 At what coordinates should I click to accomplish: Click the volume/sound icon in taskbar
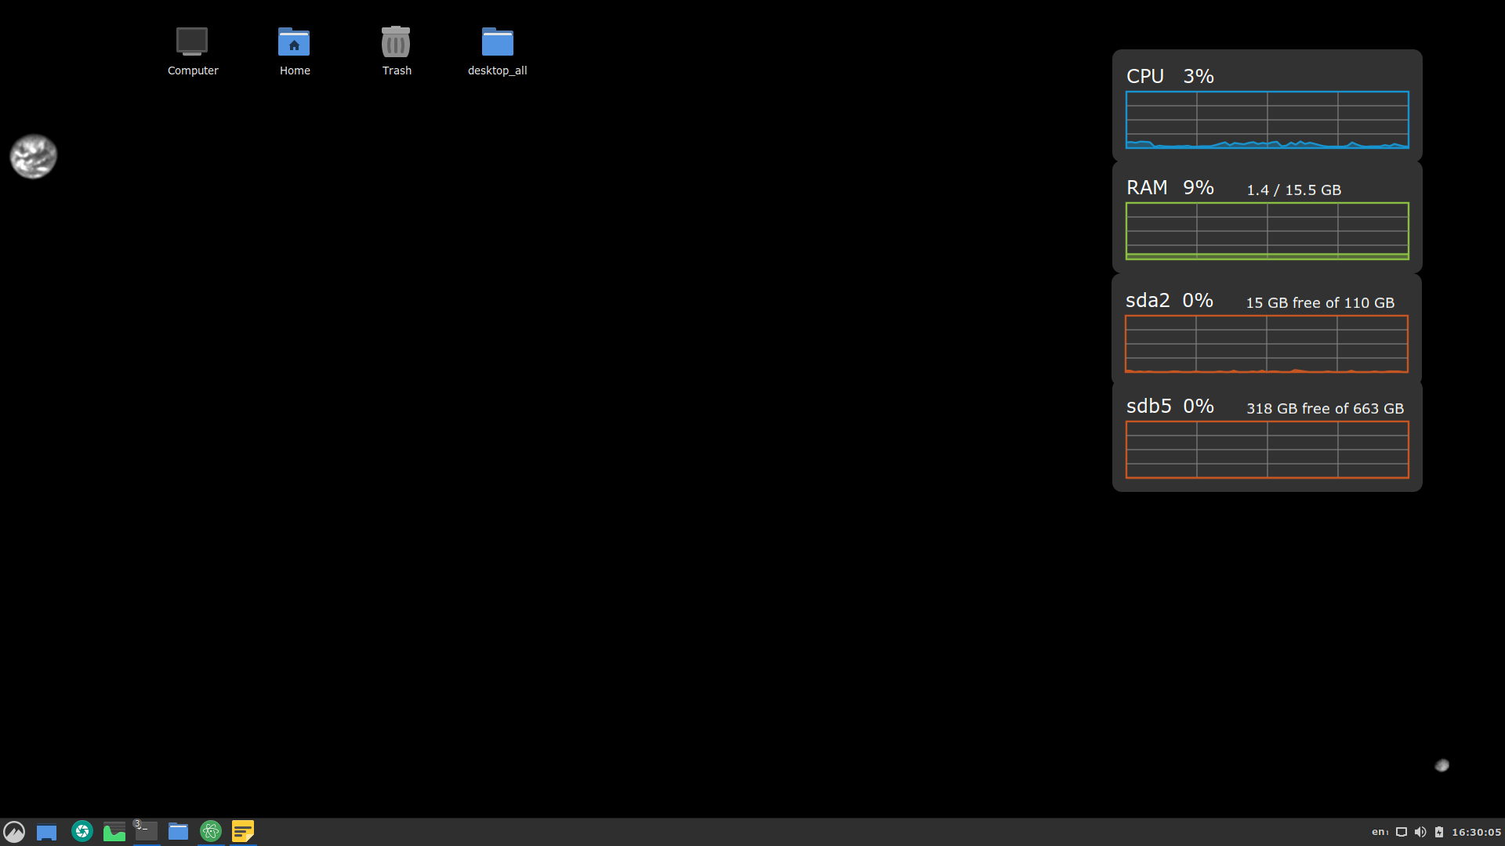click(1420, 832)
